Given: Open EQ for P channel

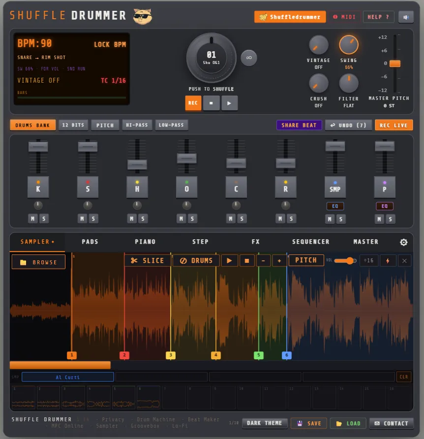Looking at the screenshot, I should click(385, 206).
